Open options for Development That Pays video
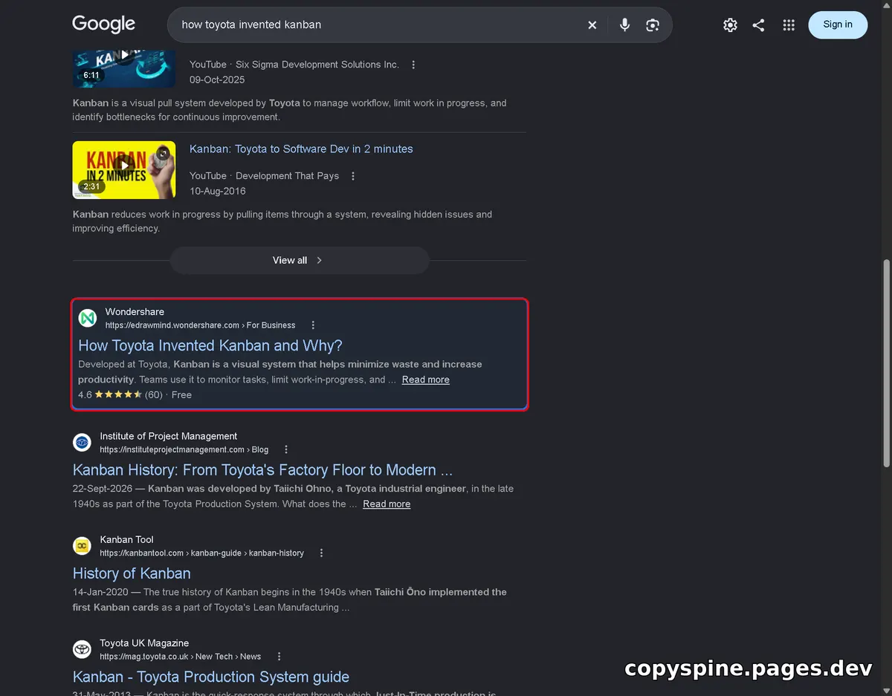Screen dimensions: 892x696 tap(353, 176)
